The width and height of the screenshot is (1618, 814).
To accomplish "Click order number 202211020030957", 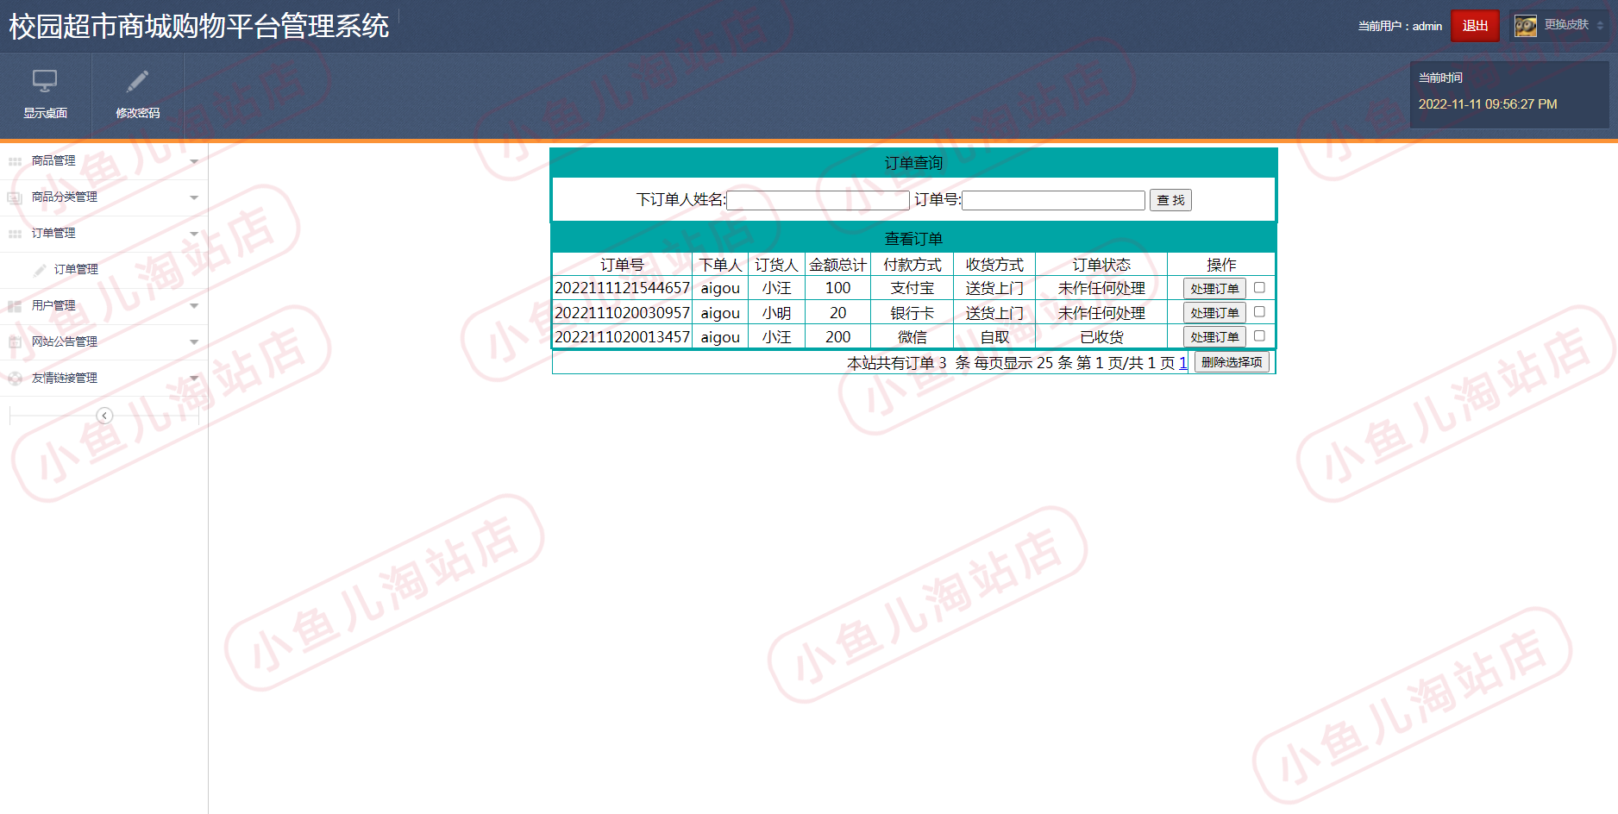I will click(x=622, y=313).
